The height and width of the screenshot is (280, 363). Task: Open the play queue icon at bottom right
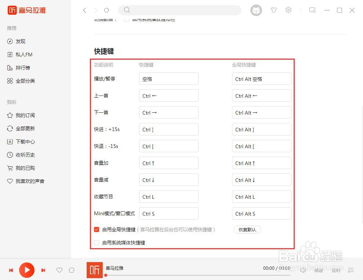point(351,270)
